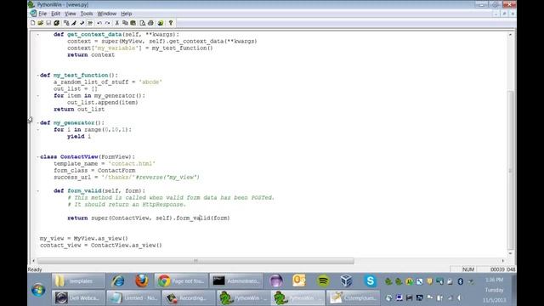Open Internet Explorer from the taskbar
The width and height of the screenshot is (544, 306).
coord(117,280)
